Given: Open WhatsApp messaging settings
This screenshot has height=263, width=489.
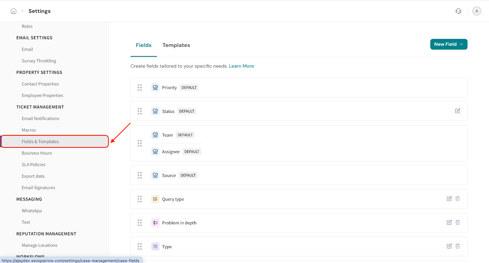Looking at the screenshot, I should point(31,211).
